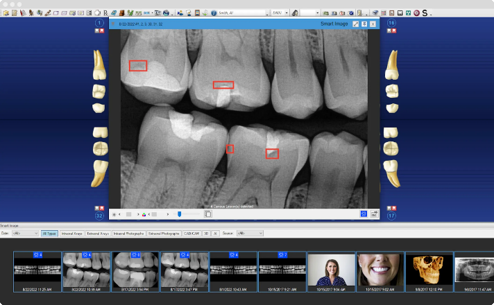Open the Source filter dropdown

(x=250, y=234)
